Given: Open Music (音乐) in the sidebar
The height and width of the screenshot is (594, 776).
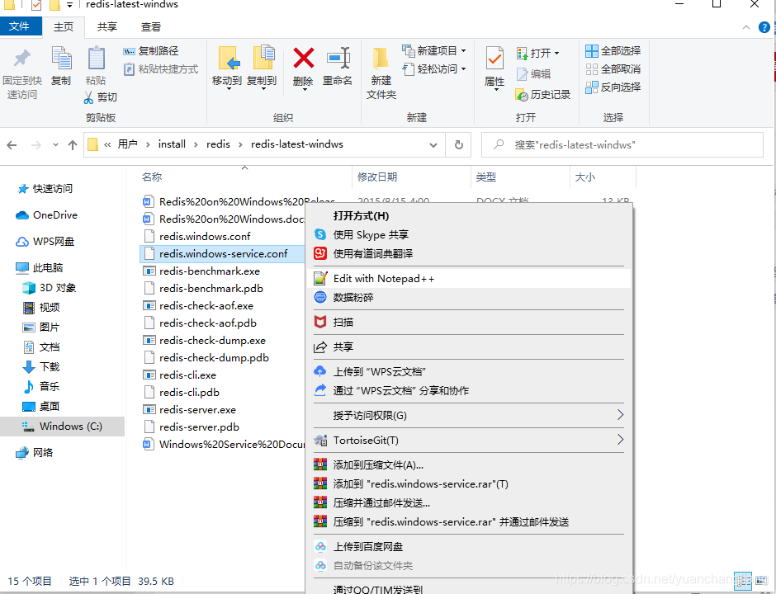Looking at the screenshot, I should 41,386.
